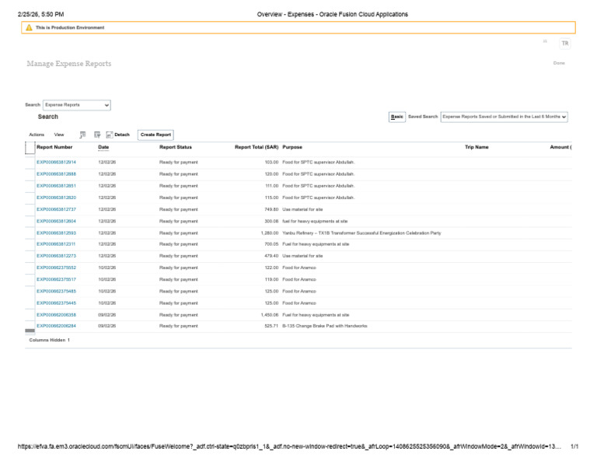Click 'Use material for site' in the 749.80 row
This screenshot has width=597, height=462.
(x=302, y=209)
